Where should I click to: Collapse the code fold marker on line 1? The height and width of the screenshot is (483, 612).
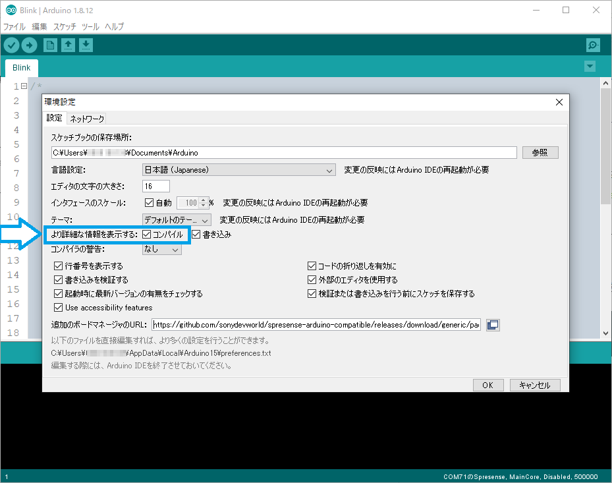(x=24, y=86)
